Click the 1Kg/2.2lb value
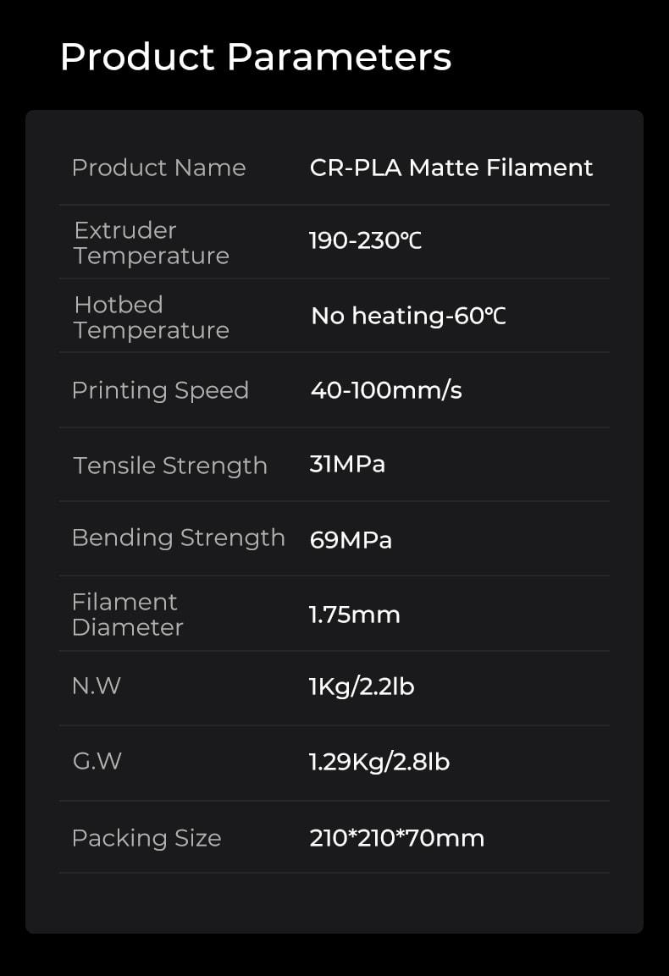 pyautogui.click(x=362, y=687)
